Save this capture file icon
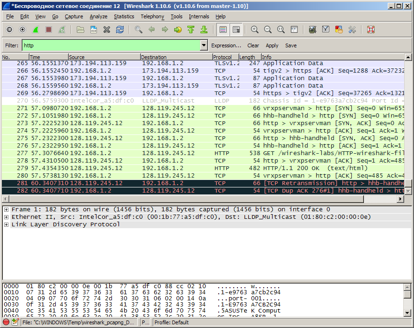 pyautogui.click(x=94, y=30)
